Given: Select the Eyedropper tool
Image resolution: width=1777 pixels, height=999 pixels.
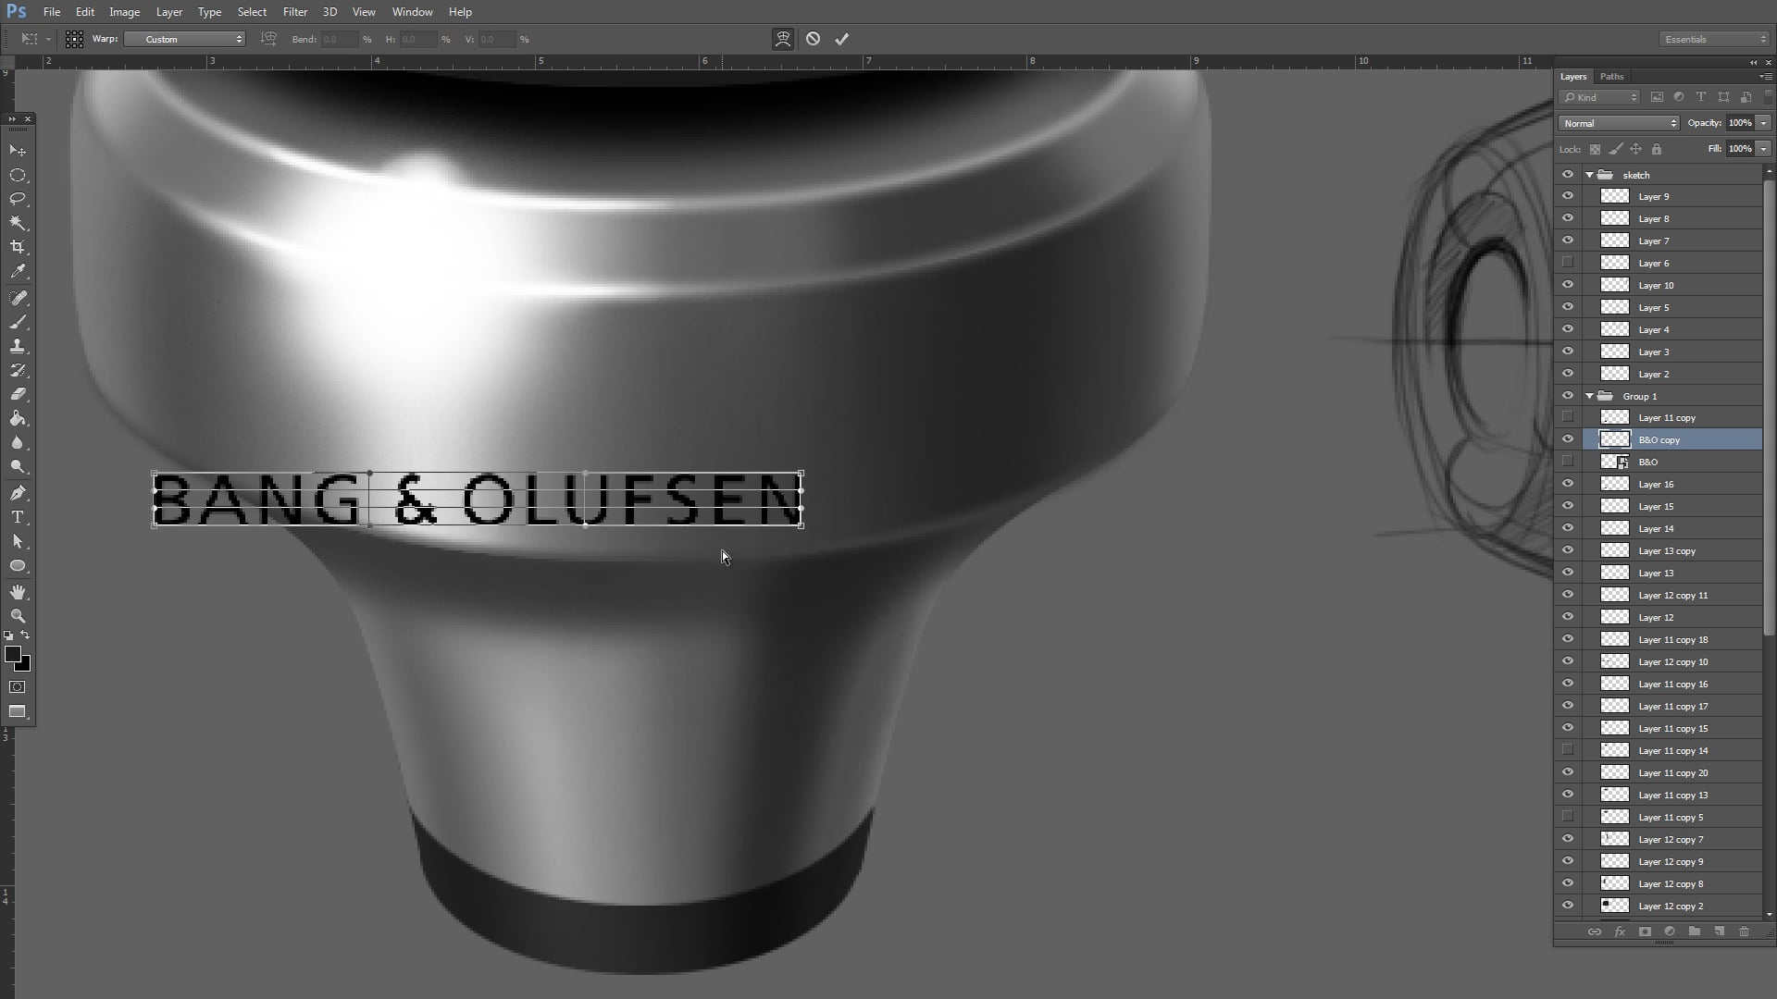Looking at the screenshot, I should [18, 272].
